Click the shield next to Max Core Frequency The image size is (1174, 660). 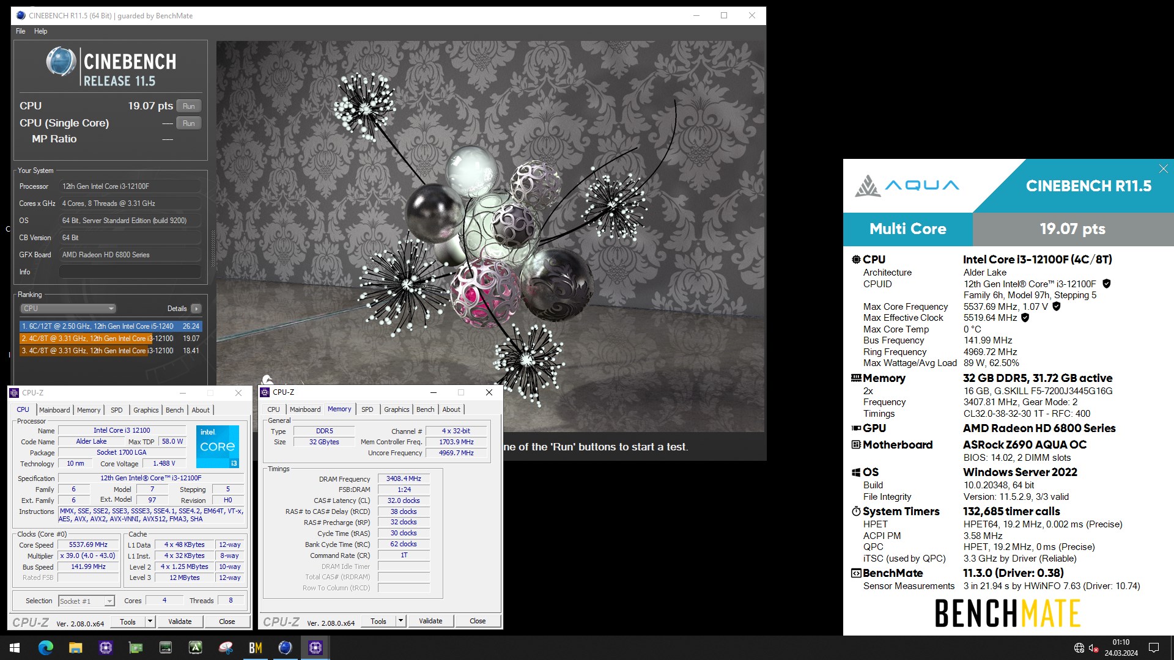tap(1057, 306)
